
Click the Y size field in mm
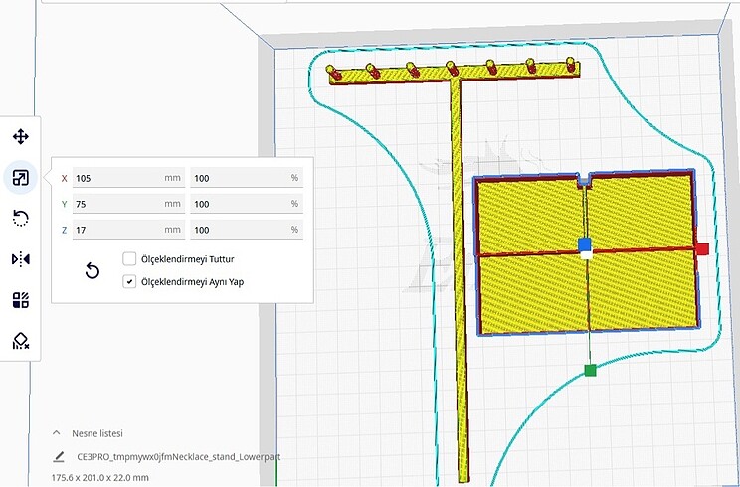pos(117,204)
